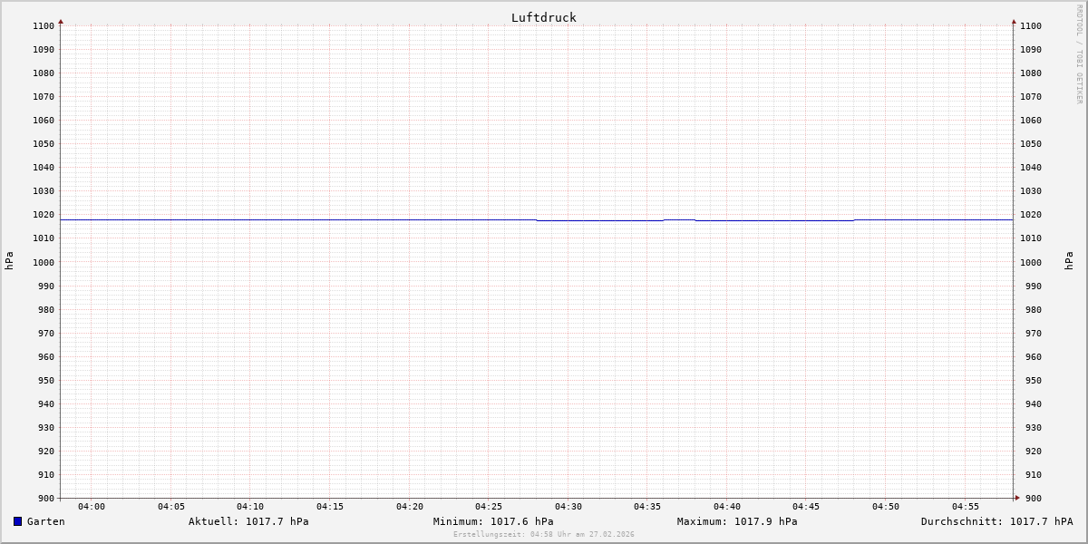Screen dimensions: 1088x544
Task: Click the RRDTOOL / TOBI OETIKER watermark
Action: tap(1079, 54)
